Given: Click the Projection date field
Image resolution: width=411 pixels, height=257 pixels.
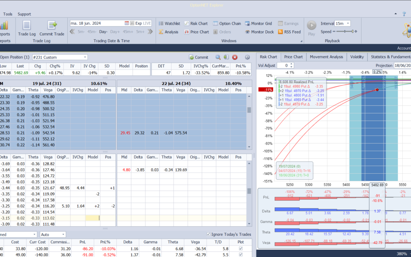Looking at the screenshot, I should pos(402,65).
